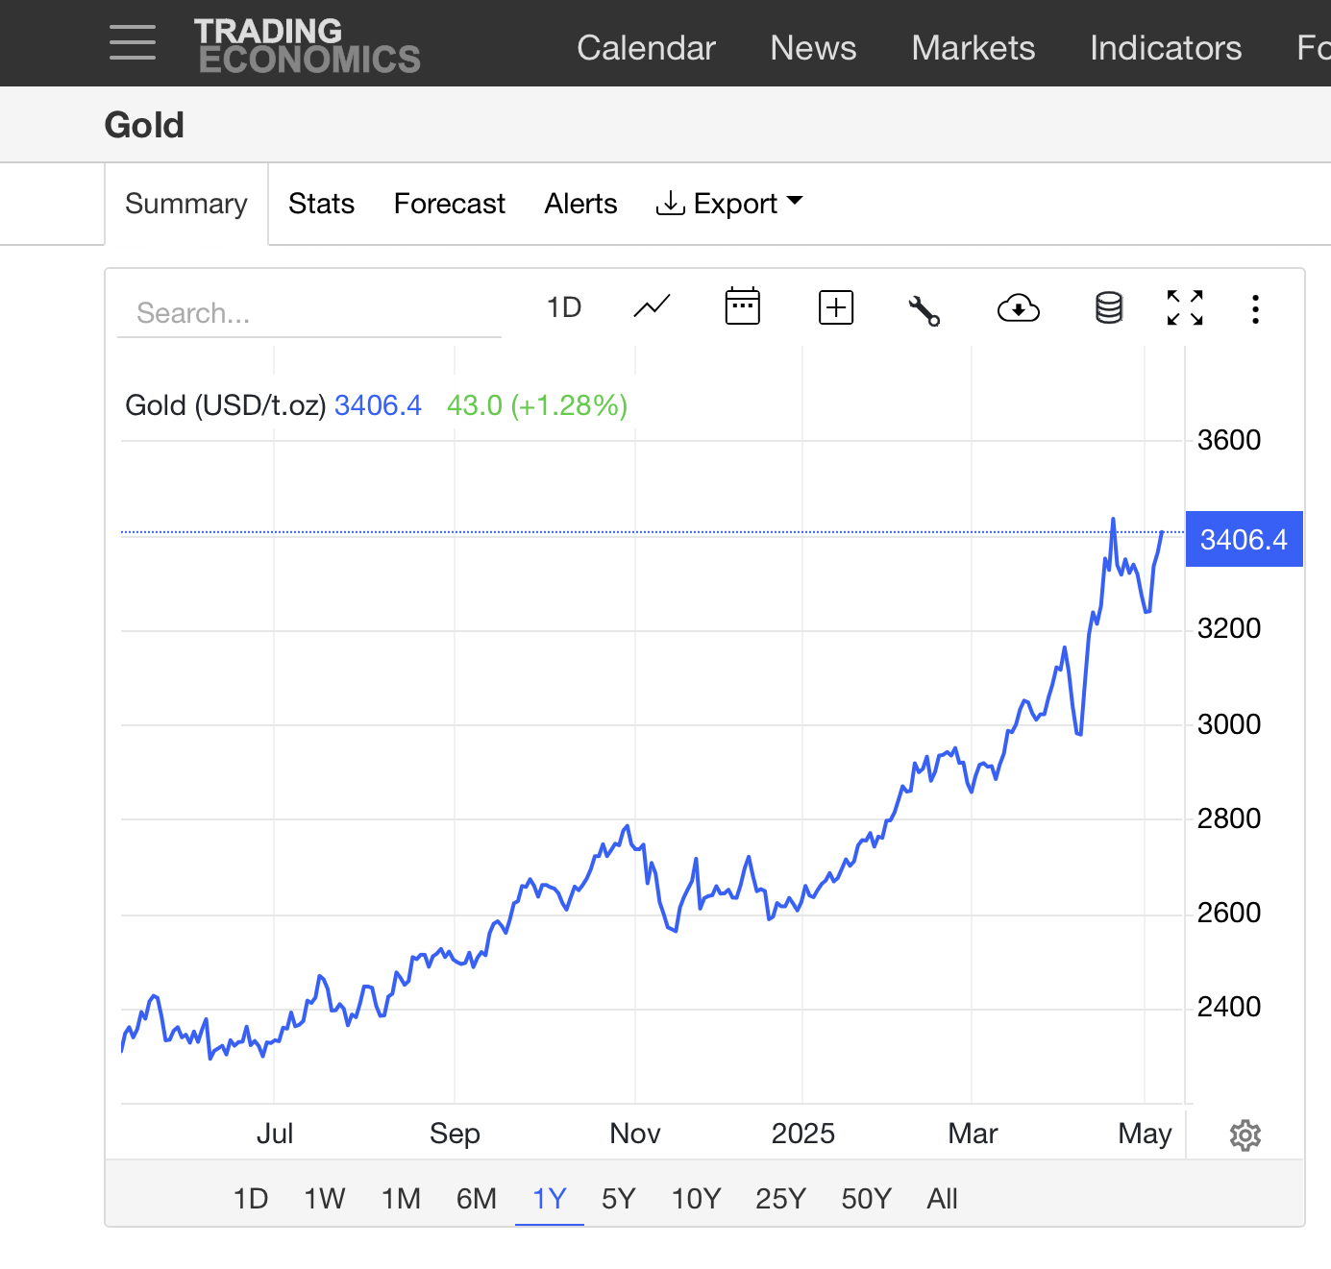Switch to the Stats tab
This screenshot has height=1269, width=1331.
[322, 204]
